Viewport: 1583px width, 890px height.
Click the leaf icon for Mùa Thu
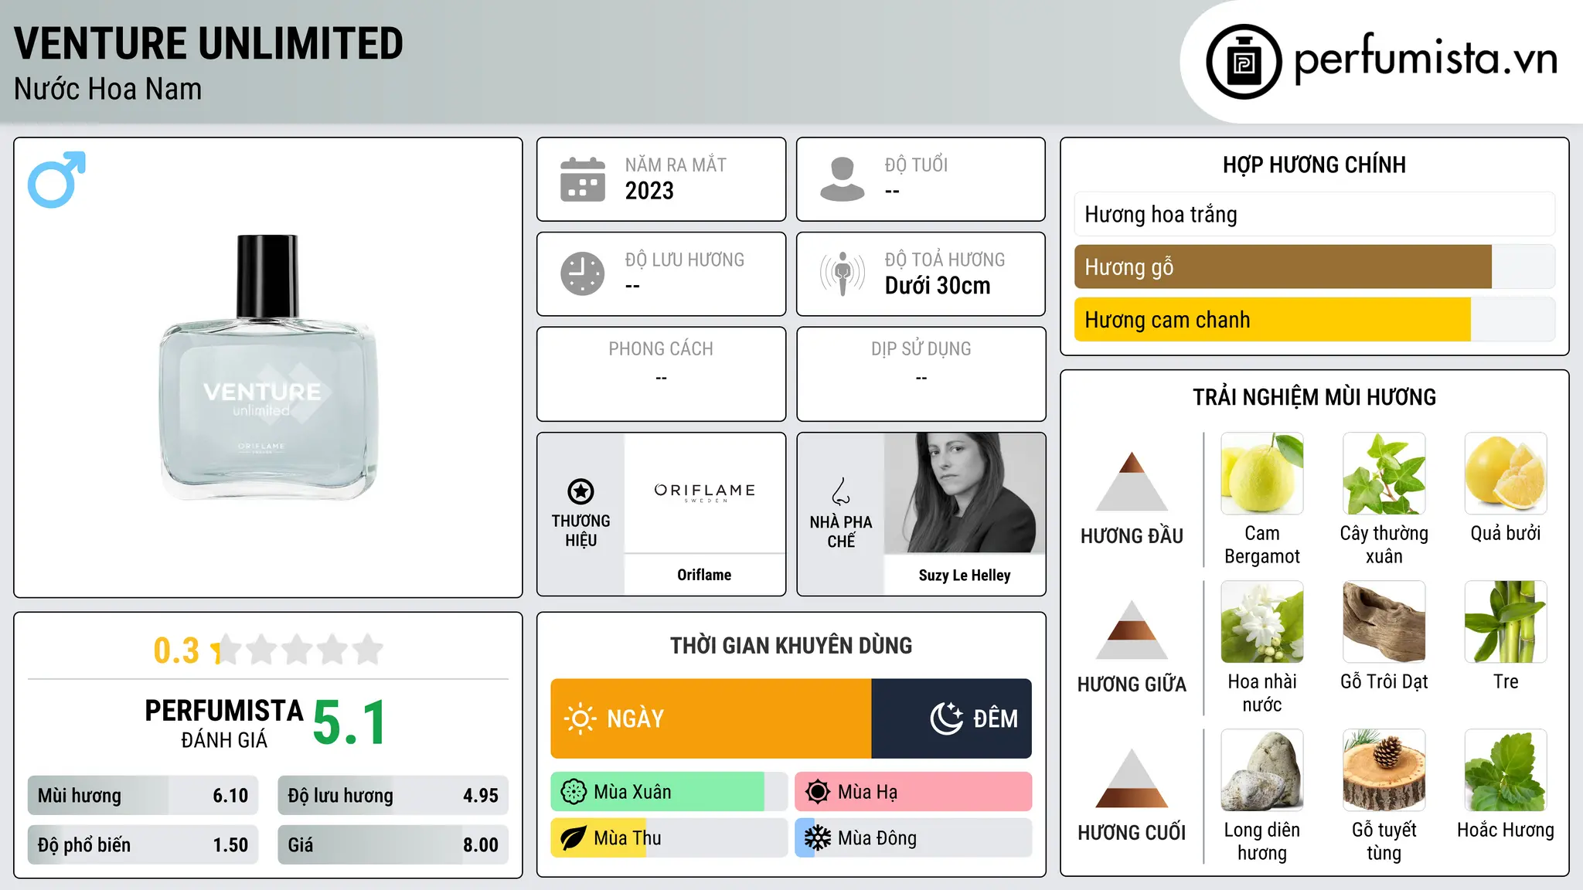pyautogui.click(x=574, y=838)
